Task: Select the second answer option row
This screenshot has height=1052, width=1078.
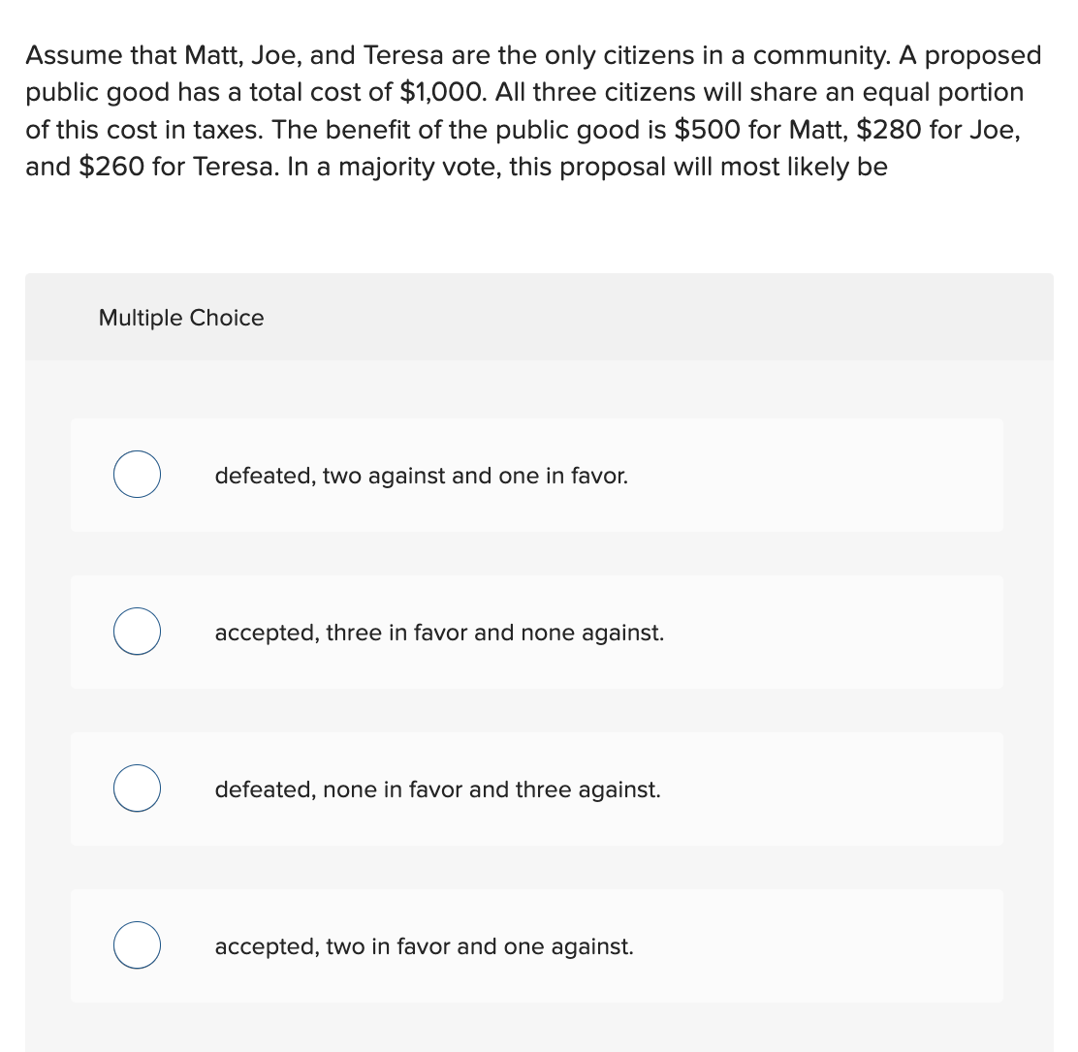Action: click(x=539, y=631)
